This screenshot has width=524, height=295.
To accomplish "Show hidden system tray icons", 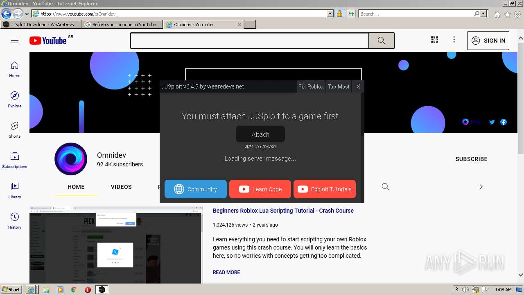I will 456,290.
